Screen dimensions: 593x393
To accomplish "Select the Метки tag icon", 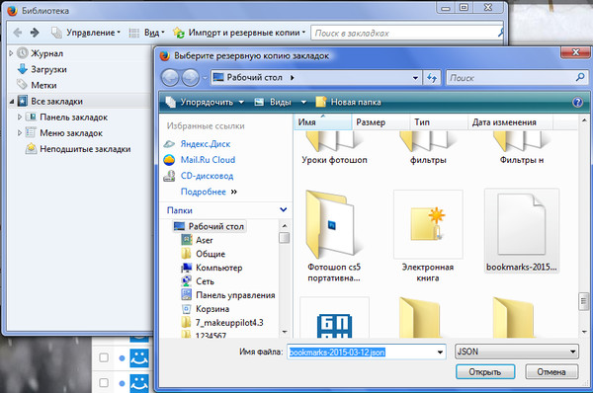I will pos(22,85).
